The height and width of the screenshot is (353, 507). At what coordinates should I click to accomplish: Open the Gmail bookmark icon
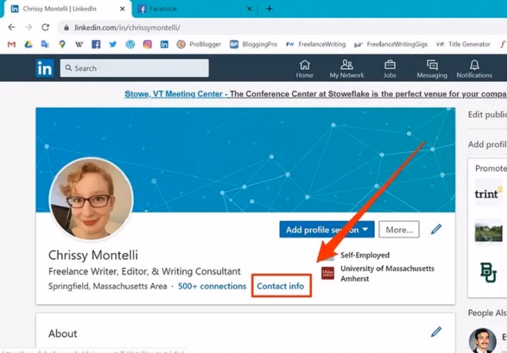tap(12, 44)
